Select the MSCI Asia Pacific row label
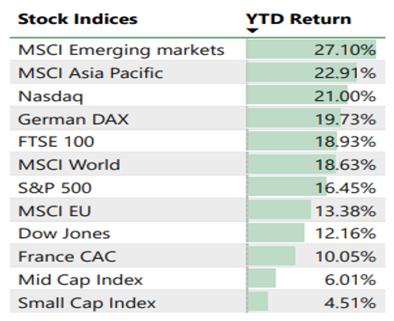This screenshot has height=321, width=394. [90, 73]
